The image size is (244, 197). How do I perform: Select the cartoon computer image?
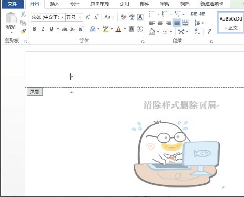(176, 153)
